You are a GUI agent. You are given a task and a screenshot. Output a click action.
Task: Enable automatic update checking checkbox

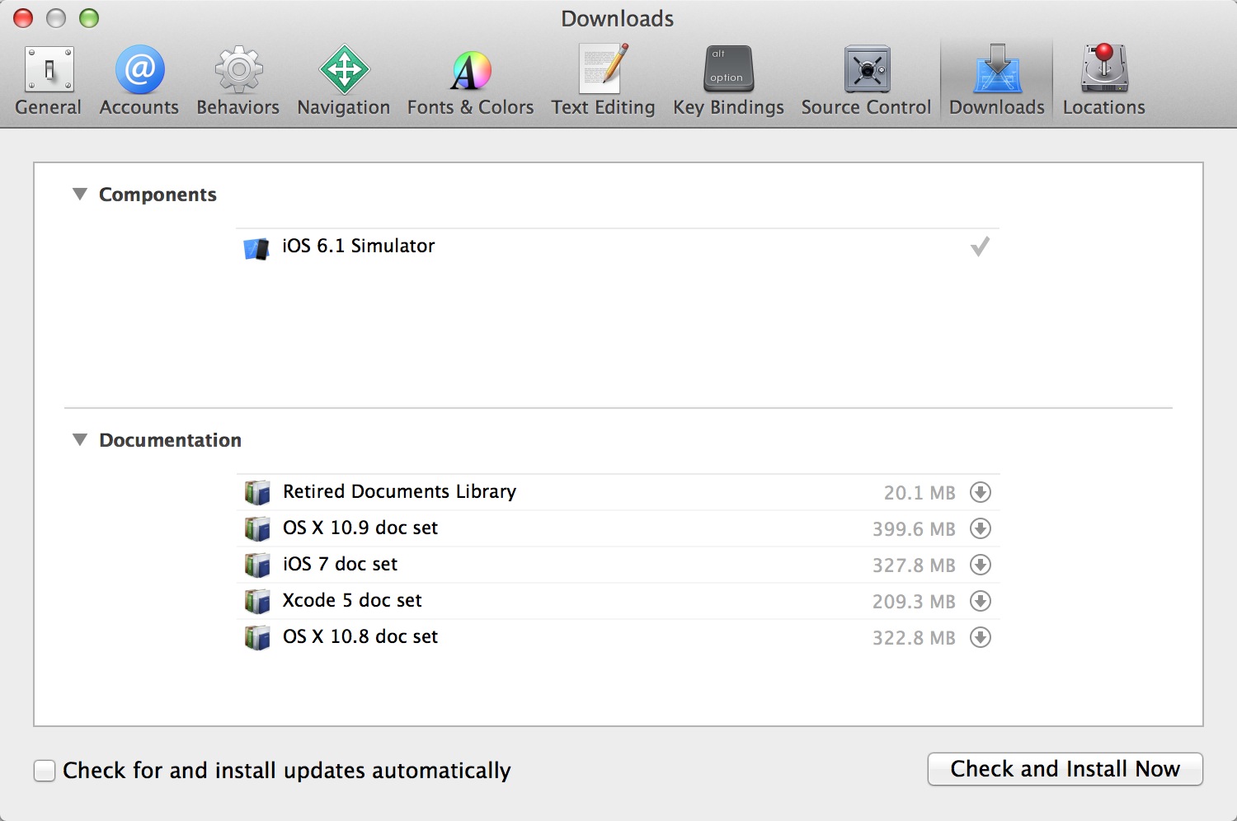coord(45,771)
